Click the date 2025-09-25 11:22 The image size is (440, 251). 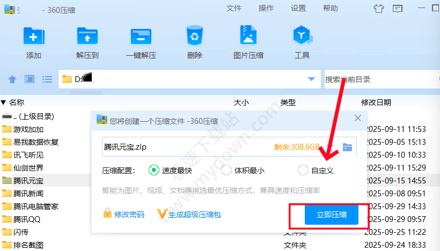[395, 232]
